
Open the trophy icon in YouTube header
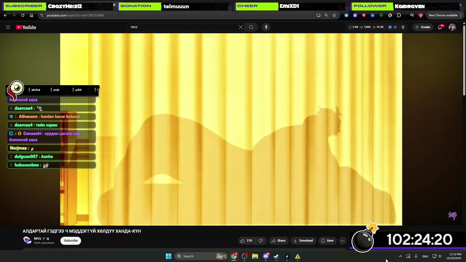[x=403, y=27]
